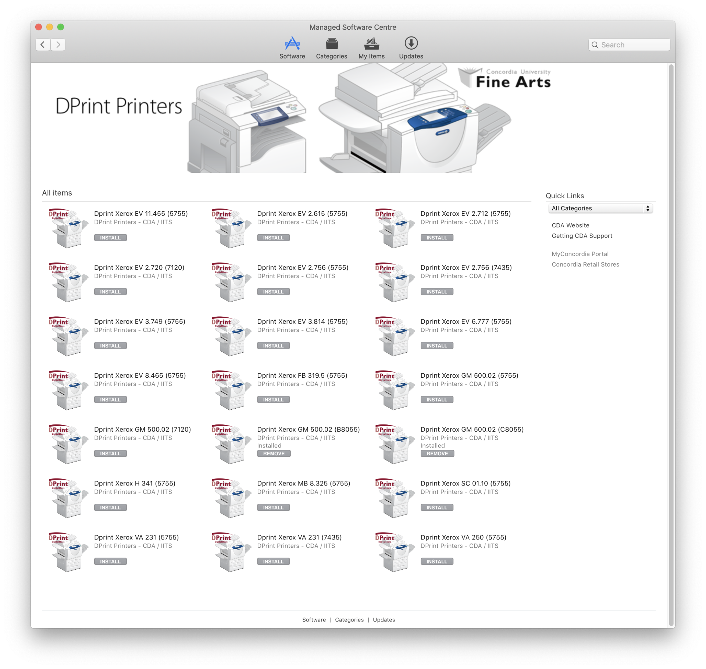Image resolution: width=706 pixels, height=669 pixels.
Task: Install Dprint Xerox EV 11.455 (5755)
Action: (x=110, y=238)
